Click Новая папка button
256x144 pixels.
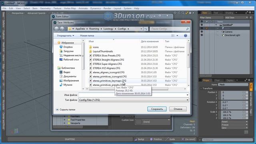(x=87, y=36)
